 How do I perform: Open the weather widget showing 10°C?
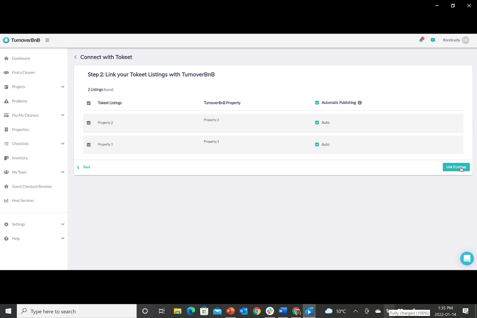click(x=335, y=311)
